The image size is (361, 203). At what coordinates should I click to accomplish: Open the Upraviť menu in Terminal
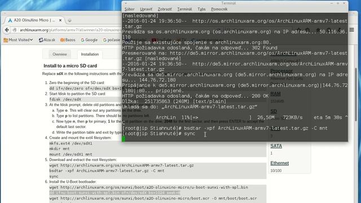pos(146,9)
